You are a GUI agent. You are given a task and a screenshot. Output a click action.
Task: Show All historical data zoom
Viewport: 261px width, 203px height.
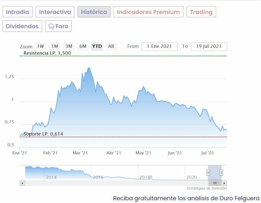(111, 46)
